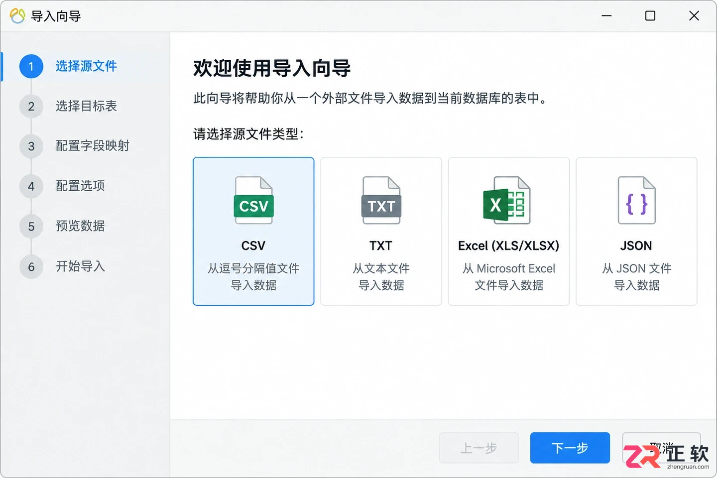This screenshot has width=717, height=478.
Task: Click step number 3 circle
Action: (31, 146)
